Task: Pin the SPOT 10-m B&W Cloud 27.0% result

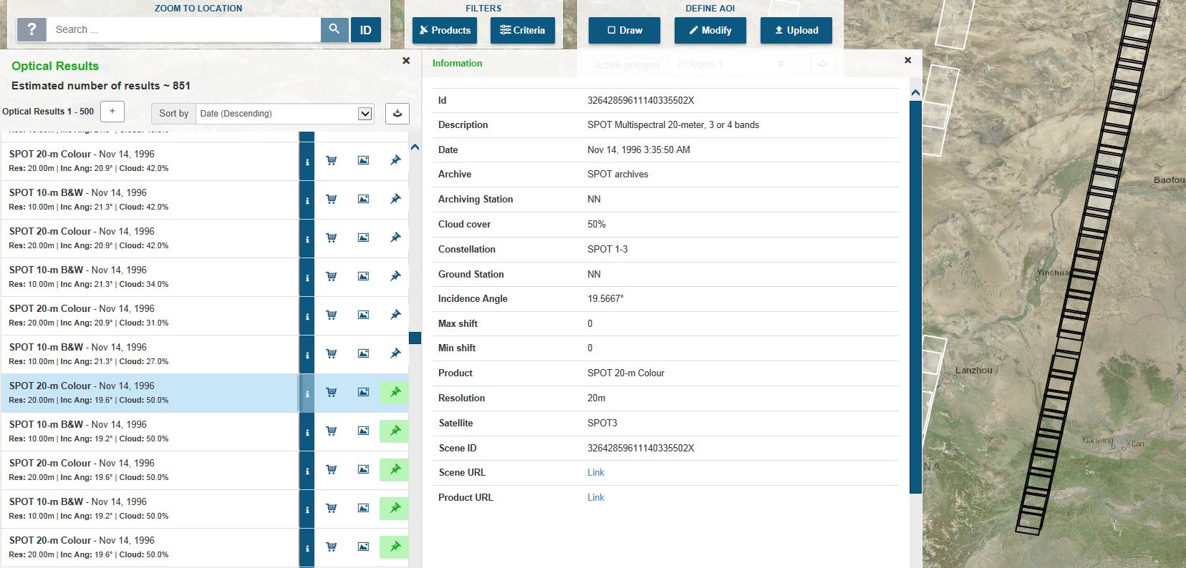Action: pos(395,353)
